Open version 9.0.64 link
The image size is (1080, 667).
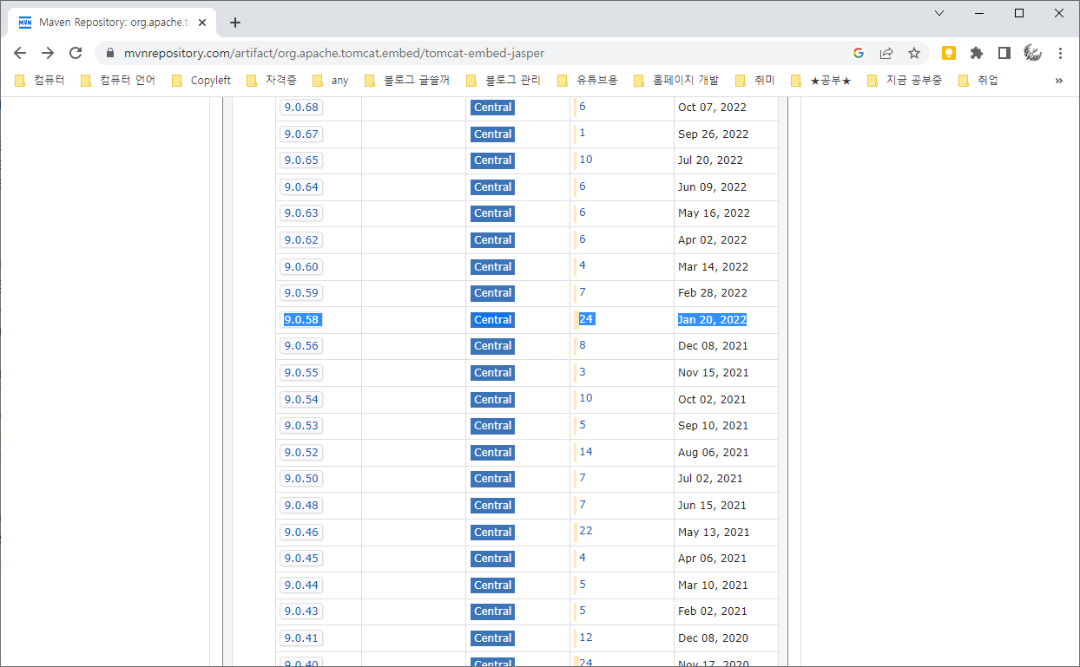[301, 186]
